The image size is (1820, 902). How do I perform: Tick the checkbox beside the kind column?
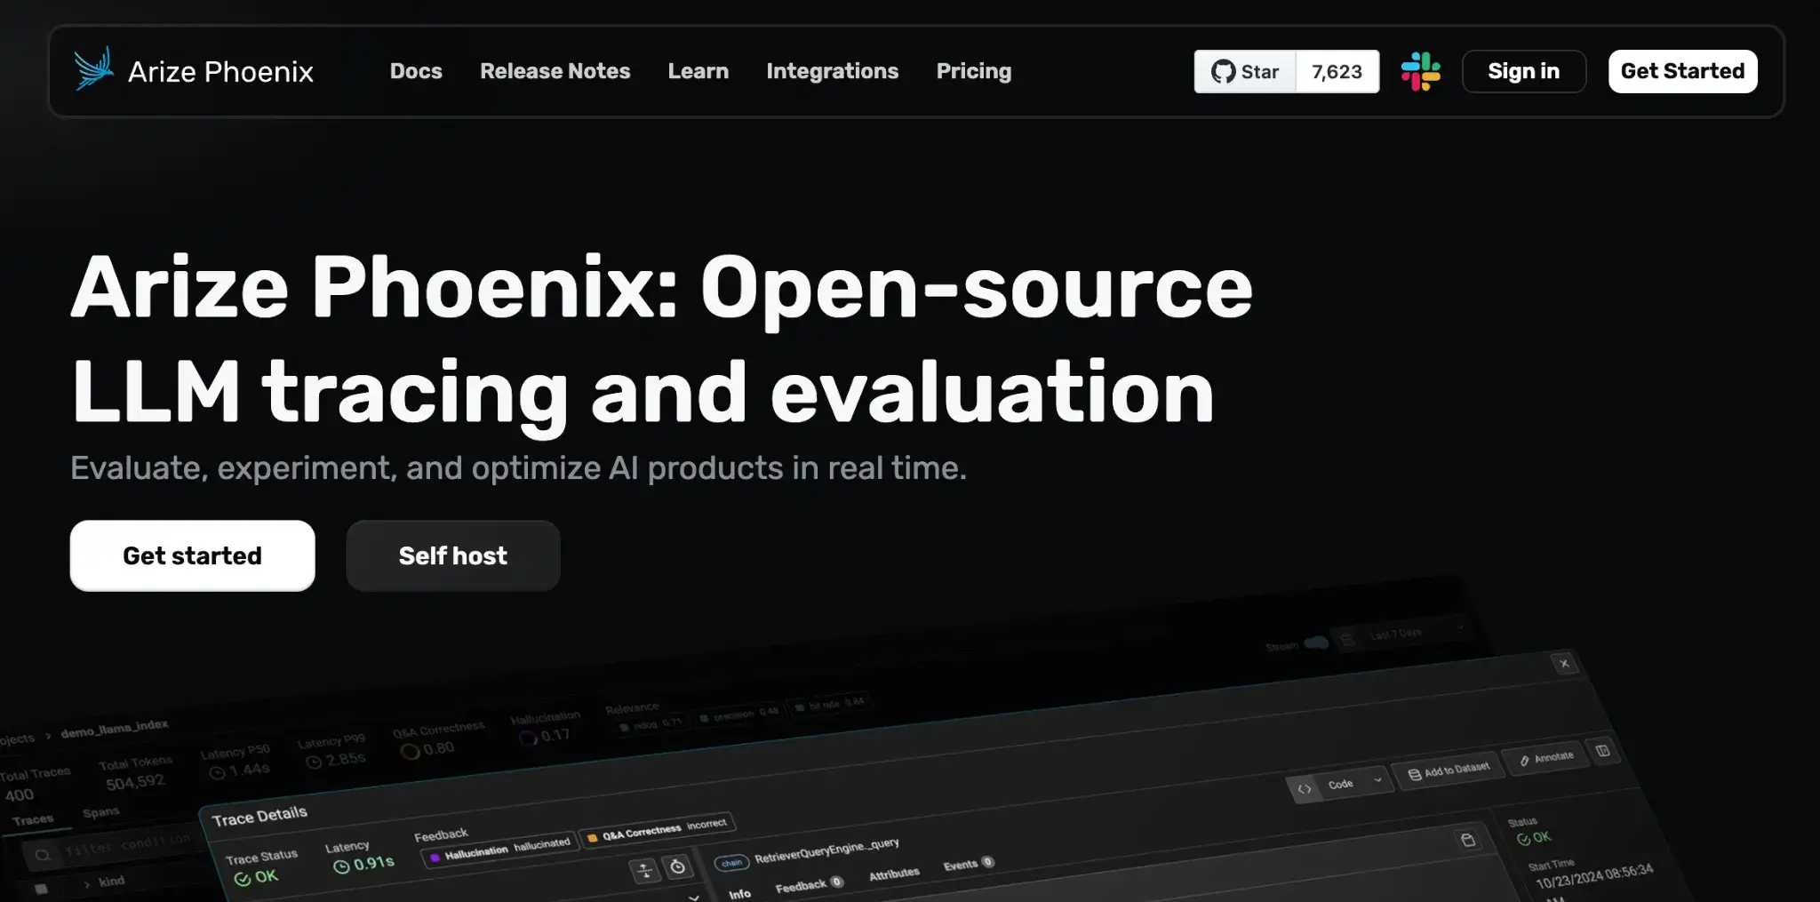point(41,889)
